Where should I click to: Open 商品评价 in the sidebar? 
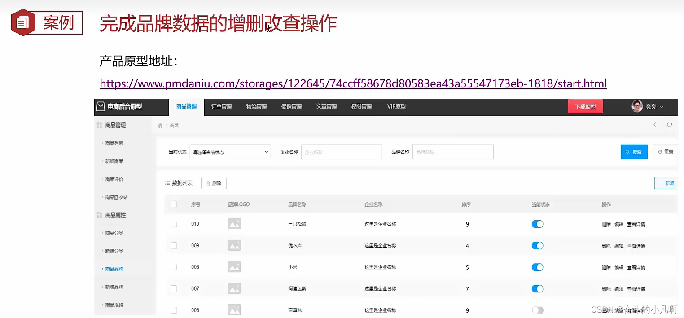[114, 179]
